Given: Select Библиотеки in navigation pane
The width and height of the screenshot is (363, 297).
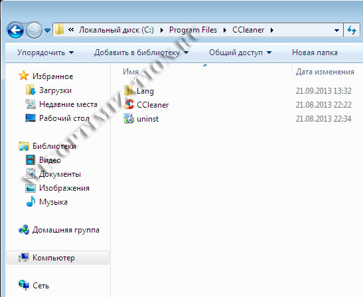Looking at the screenshot, I should 54,146.
